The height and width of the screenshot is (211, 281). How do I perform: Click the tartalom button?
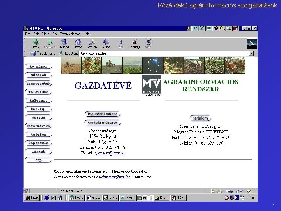coord(200,118)
